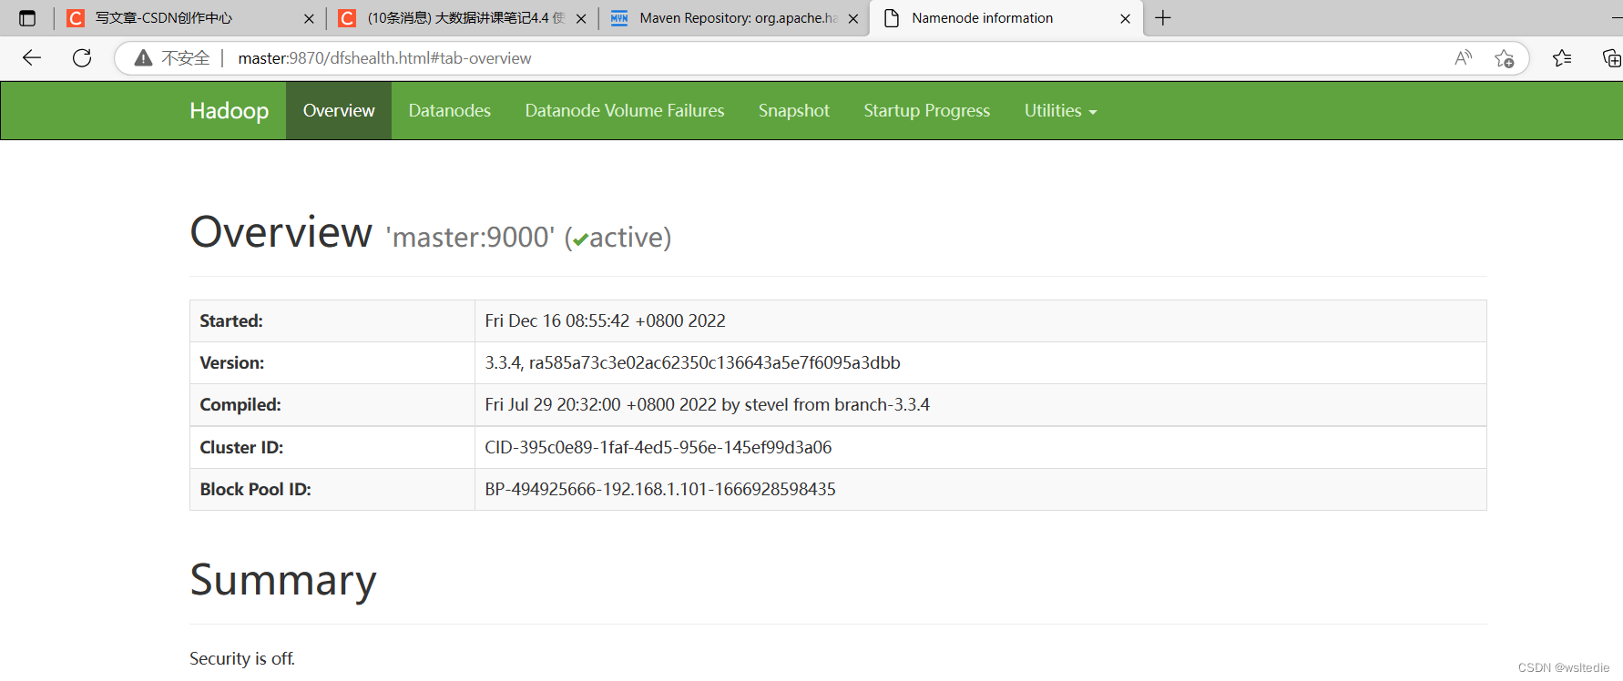Image resolution: width=1623 pixels, height=681 pixels.
Task: Switch to the 大数据讲课笔记4.4 tab
Action: click(x=462, y=18)
